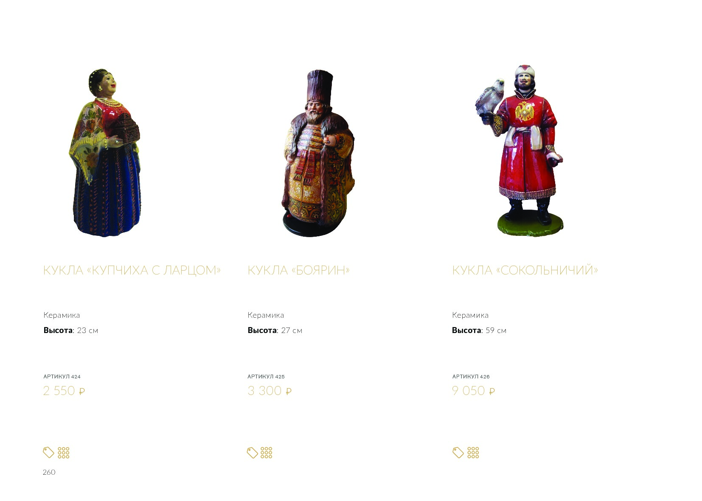Open the «Сокольничий» doll photo
This screenshot has height=501, width=702.
[x=519, y=151]
